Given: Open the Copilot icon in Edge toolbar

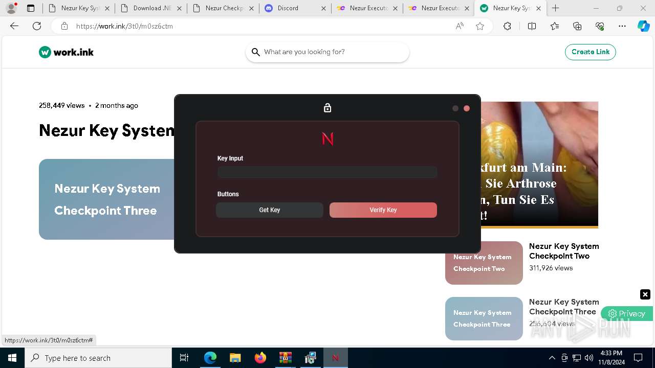Looking at the screenshot, I should [644, 26].
